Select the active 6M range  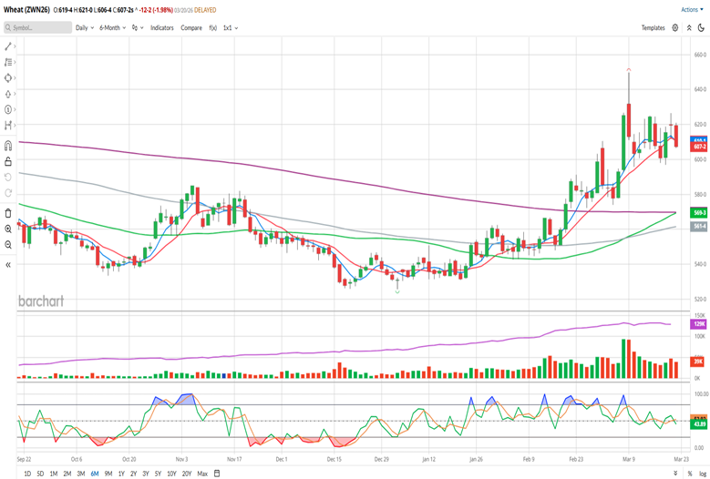pos(94,474)
